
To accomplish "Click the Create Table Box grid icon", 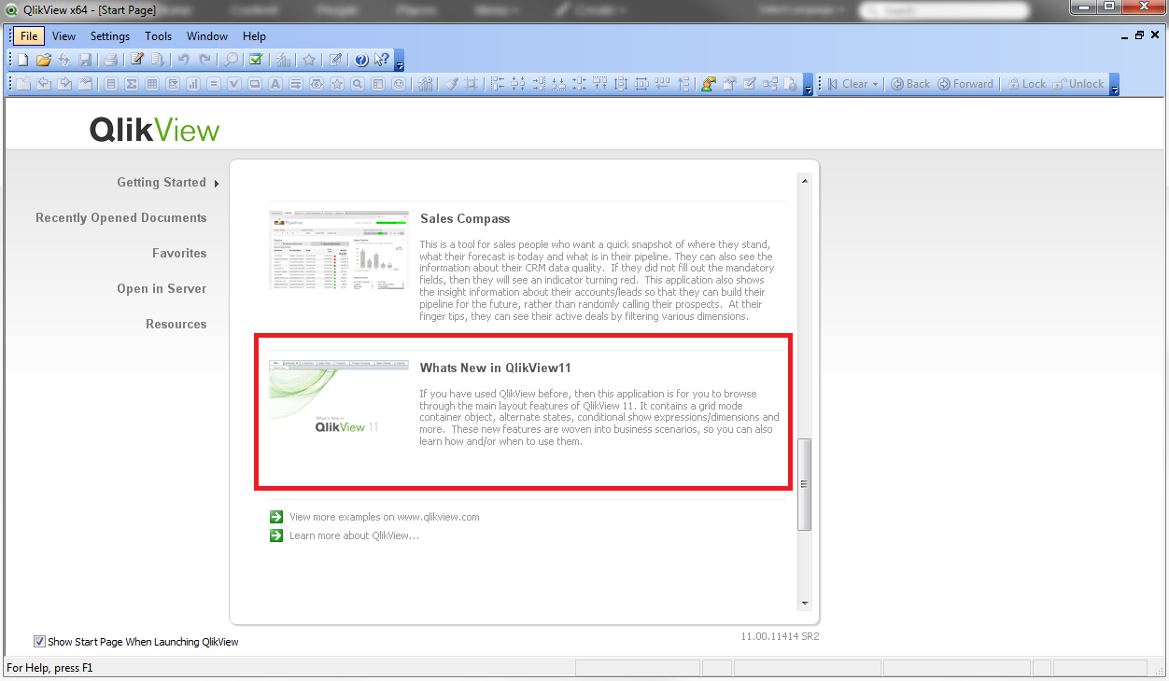I will pos(152,84).
